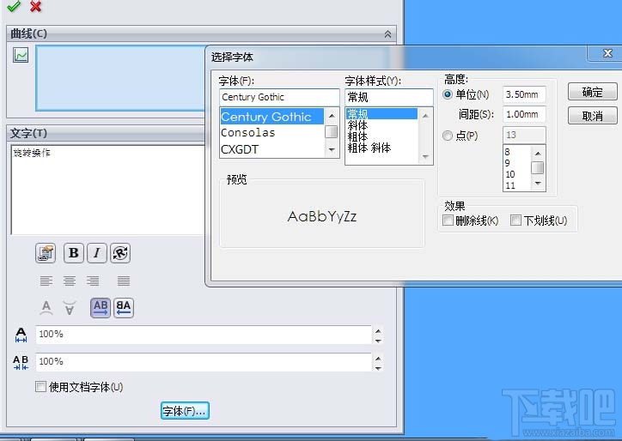Enable 下划线(U) underline checkbox
This screenshot has height=441, width=622.
[515, 220]
